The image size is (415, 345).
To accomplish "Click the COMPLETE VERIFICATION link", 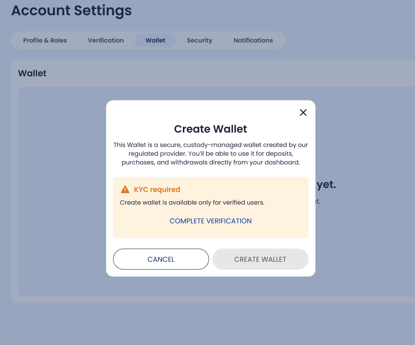I will 210,221.
